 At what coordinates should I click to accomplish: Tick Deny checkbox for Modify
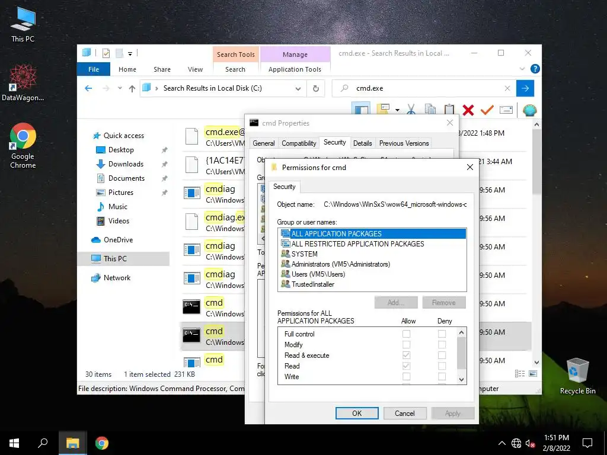coord(442,344)
